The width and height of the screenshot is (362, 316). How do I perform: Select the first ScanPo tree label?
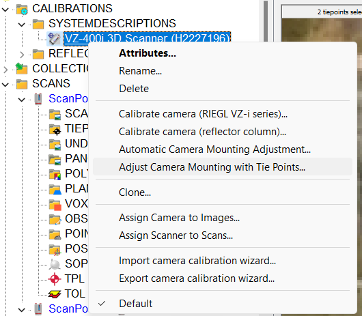click(x=68, y=99)
